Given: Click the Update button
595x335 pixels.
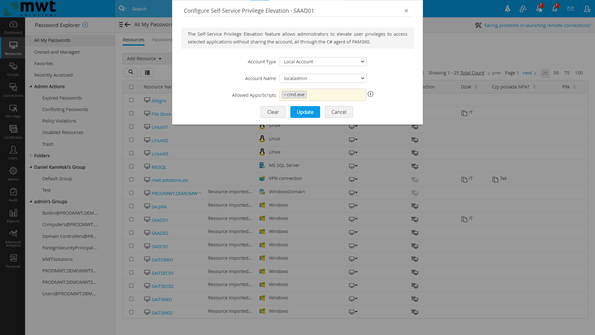Looking at the screenshot, I should [x=305, y=112].
